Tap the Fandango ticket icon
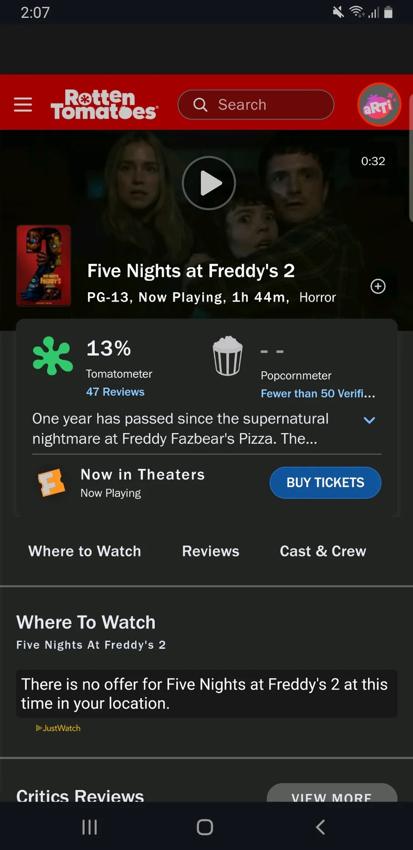413x850 pixels. [51, 483]
